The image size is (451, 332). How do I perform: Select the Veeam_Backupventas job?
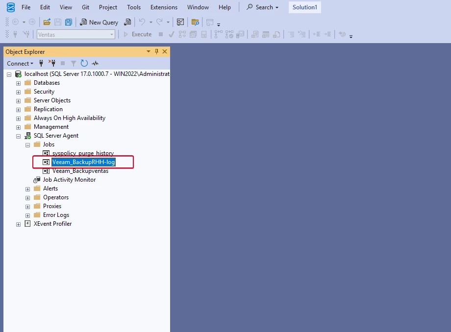tap(80, 171)
